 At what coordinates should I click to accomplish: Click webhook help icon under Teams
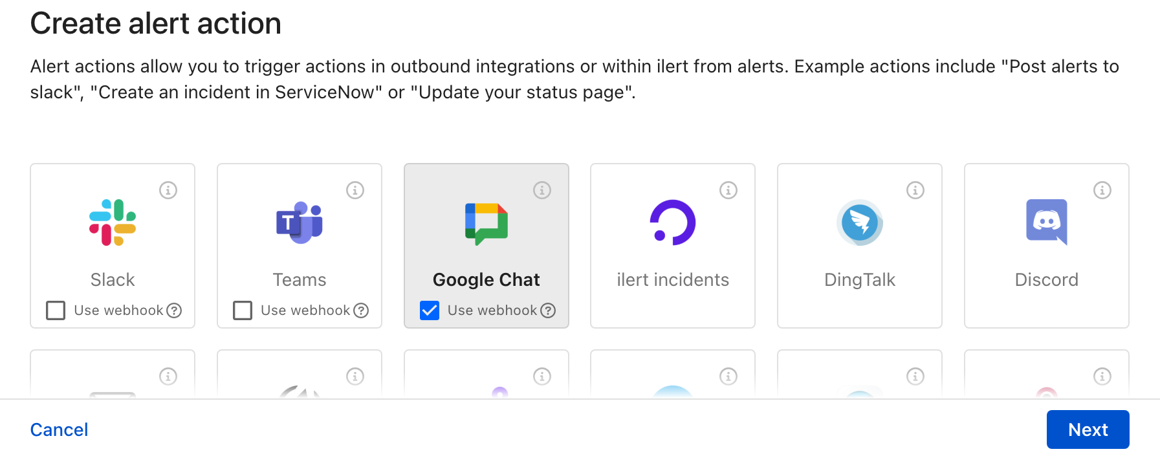click(x=361, y=310)
